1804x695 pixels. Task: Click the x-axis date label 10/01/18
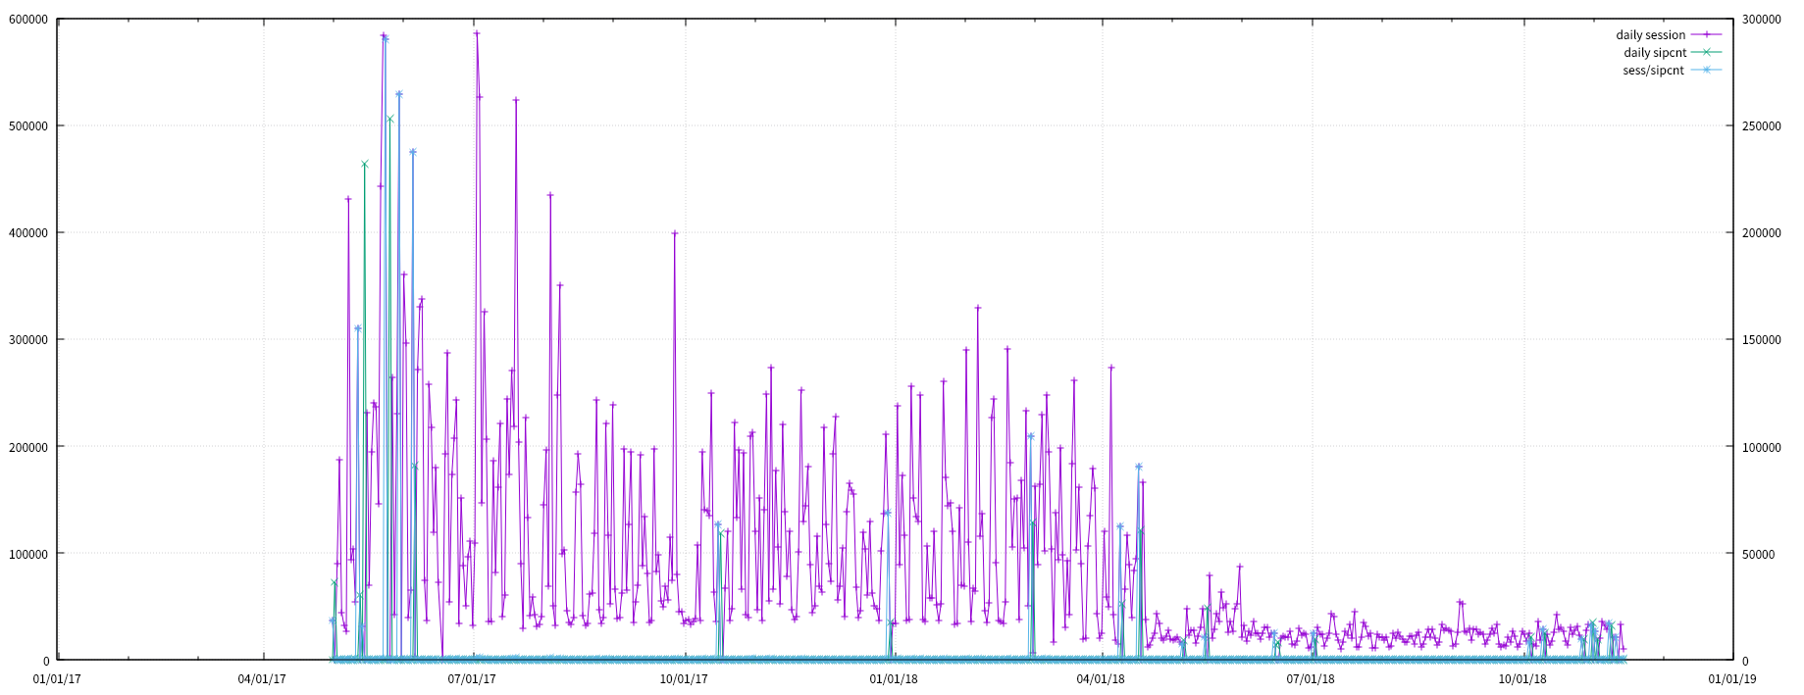[1522, 678]
